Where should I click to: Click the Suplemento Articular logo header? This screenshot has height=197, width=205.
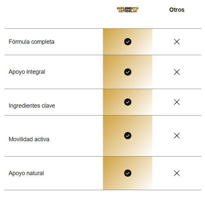pos(128,10)
